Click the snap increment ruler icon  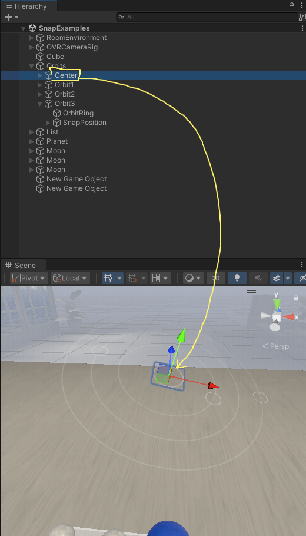pyautogui.click(x=157, y=278)
